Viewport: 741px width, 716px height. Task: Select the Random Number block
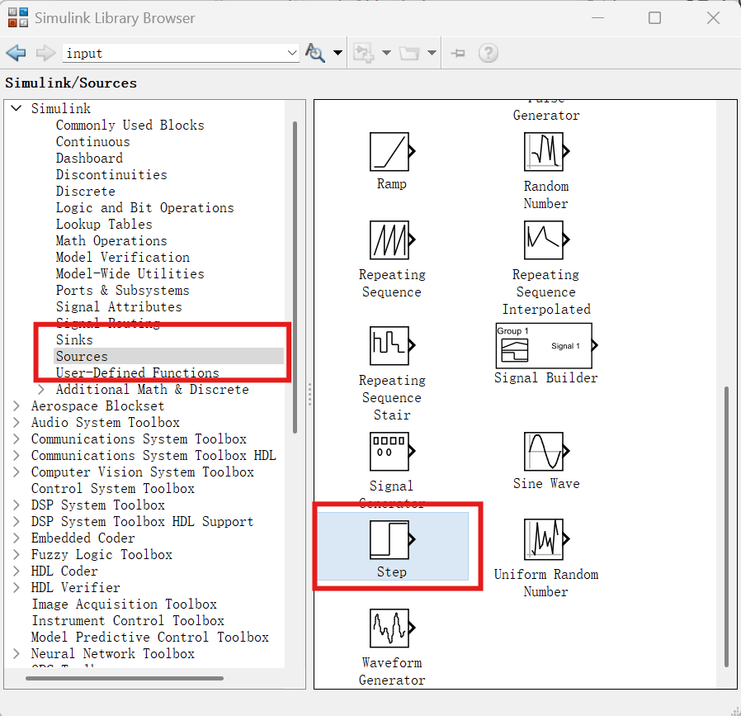click(x=545, y=152)
